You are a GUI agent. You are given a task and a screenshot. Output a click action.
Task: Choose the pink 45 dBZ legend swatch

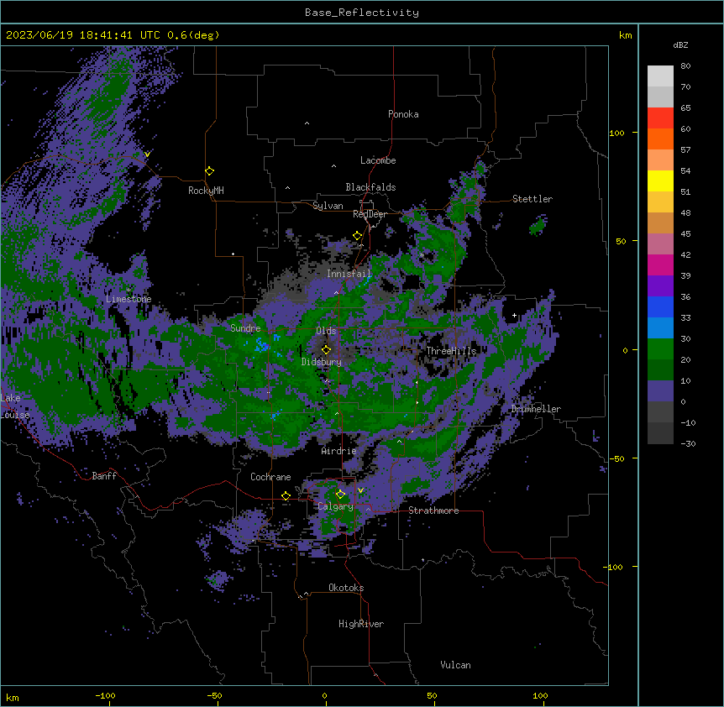point(660,244)
